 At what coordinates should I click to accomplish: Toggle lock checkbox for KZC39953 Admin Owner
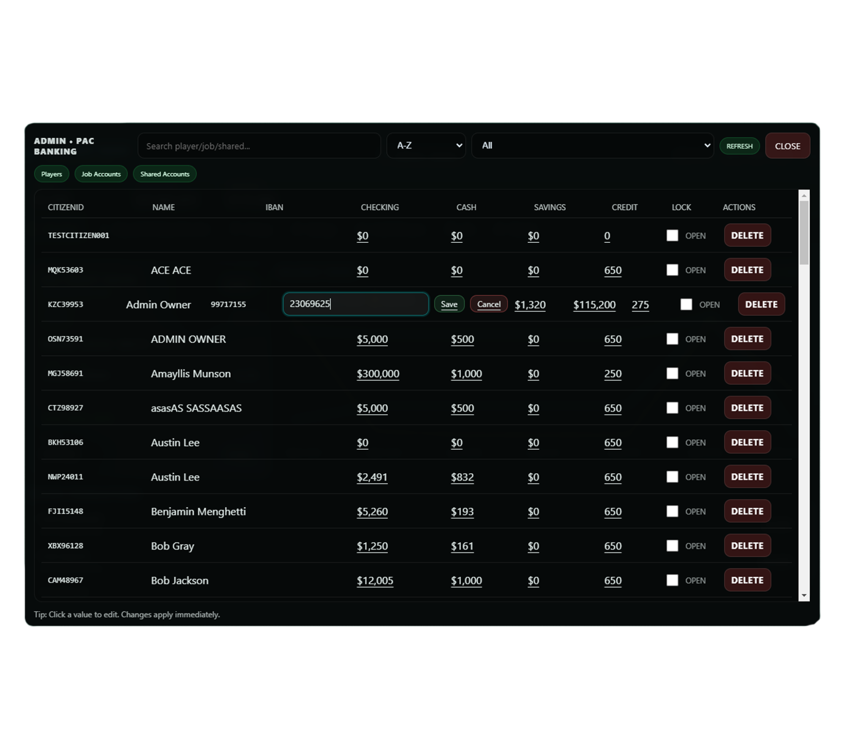[686, 304]
